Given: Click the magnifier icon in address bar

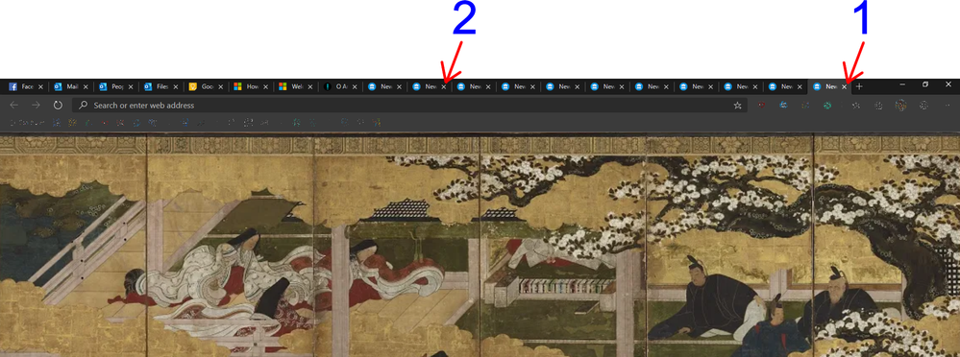Looking at the screenshot, I should [84, 106].
